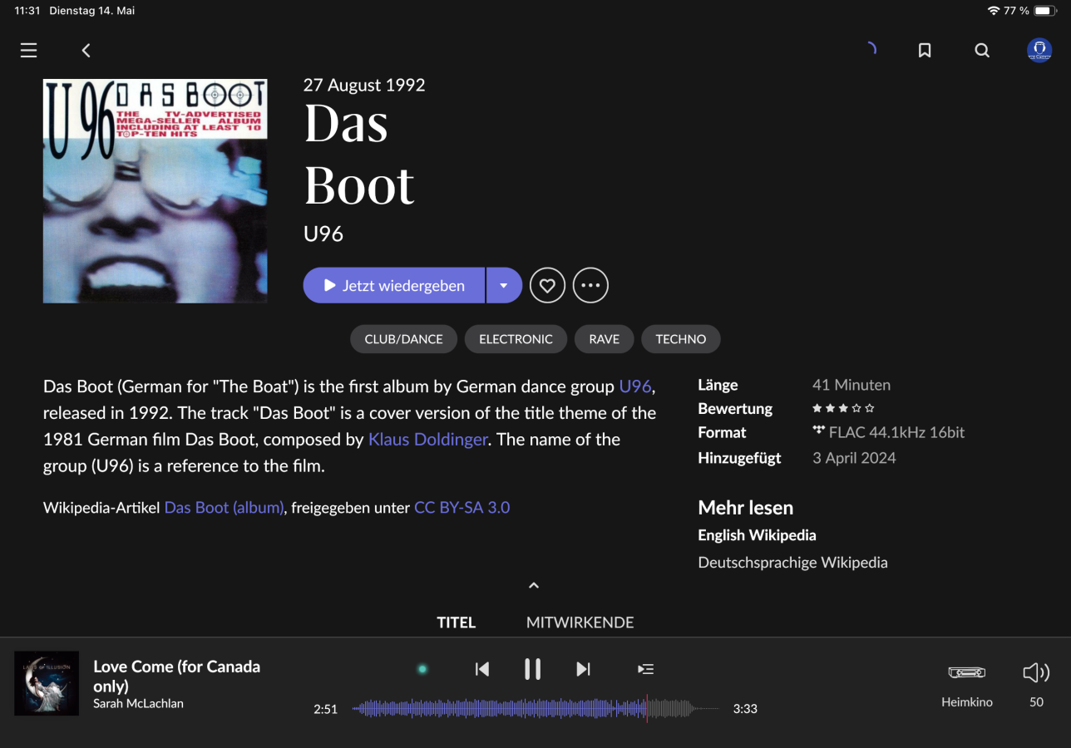Open the Klaus Doldinger link
This screenshot has width=1071, height=748.
pos(428,440)
